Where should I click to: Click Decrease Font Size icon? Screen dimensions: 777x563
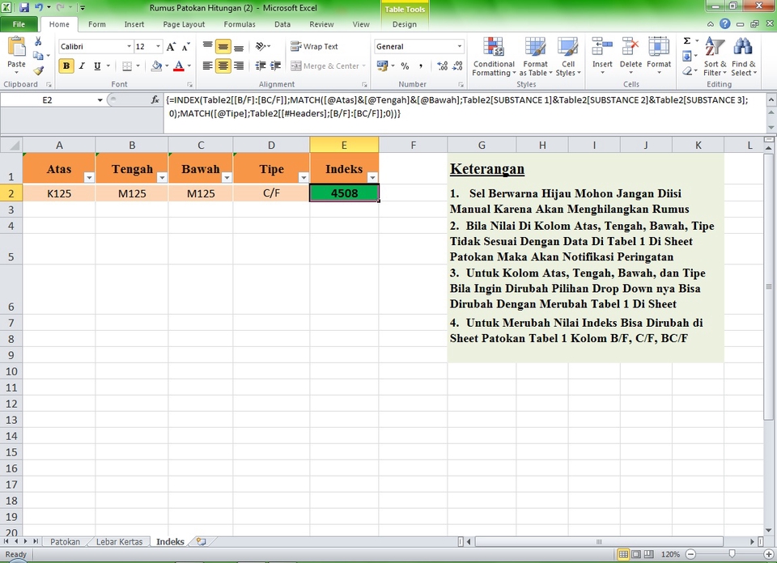(186, 47)
